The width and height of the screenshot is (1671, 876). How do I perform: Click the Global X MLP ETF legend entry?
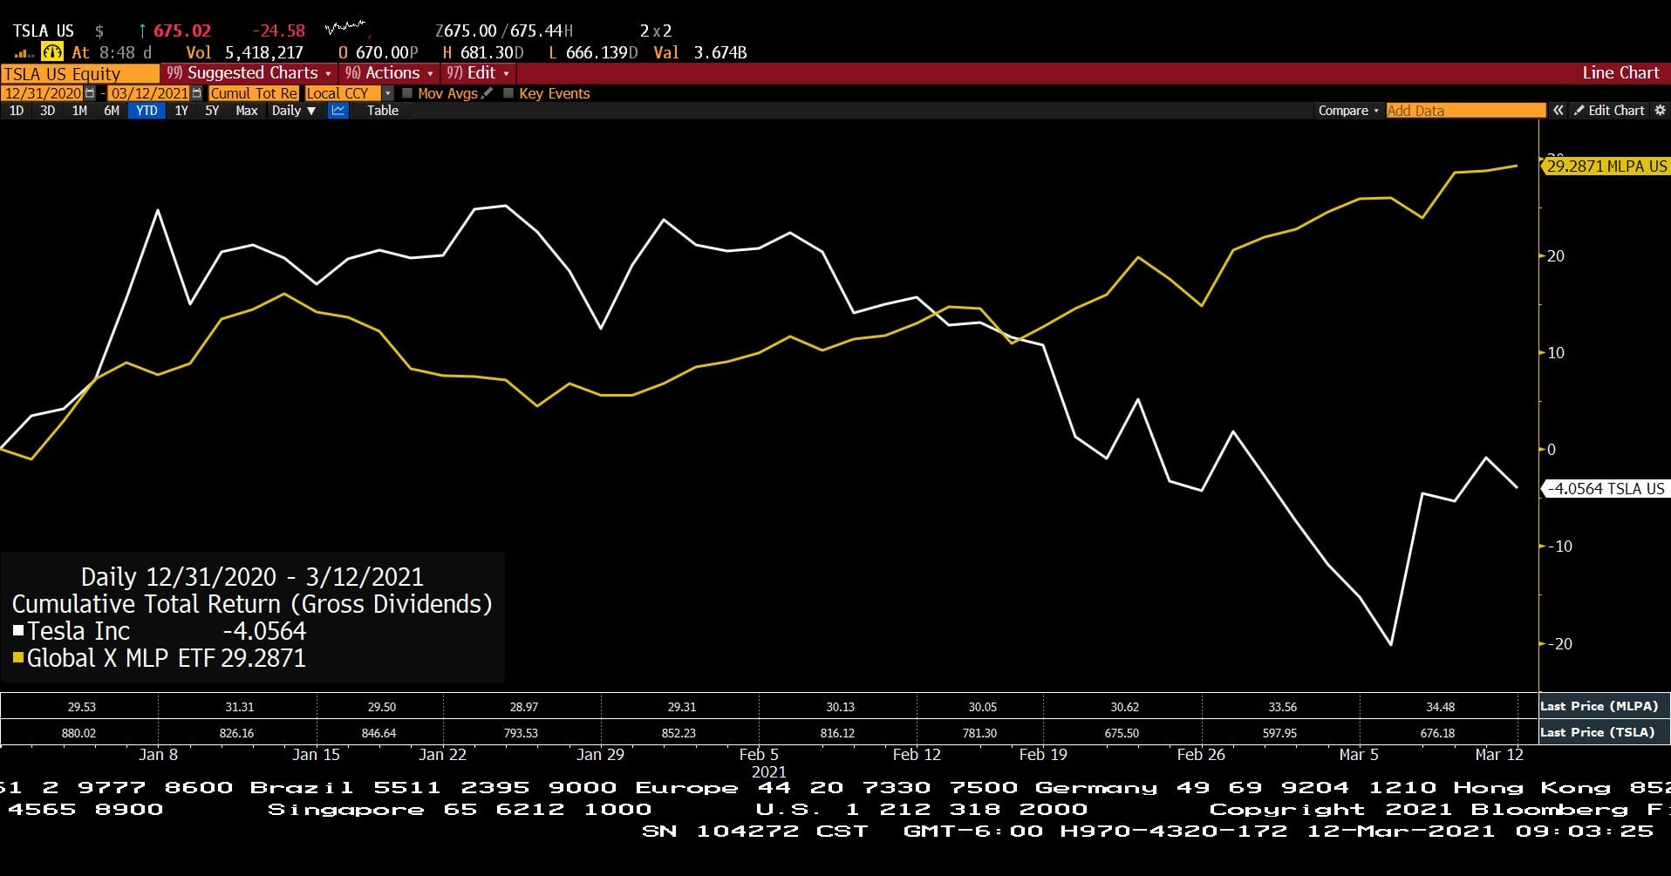(x=160, y=658)
